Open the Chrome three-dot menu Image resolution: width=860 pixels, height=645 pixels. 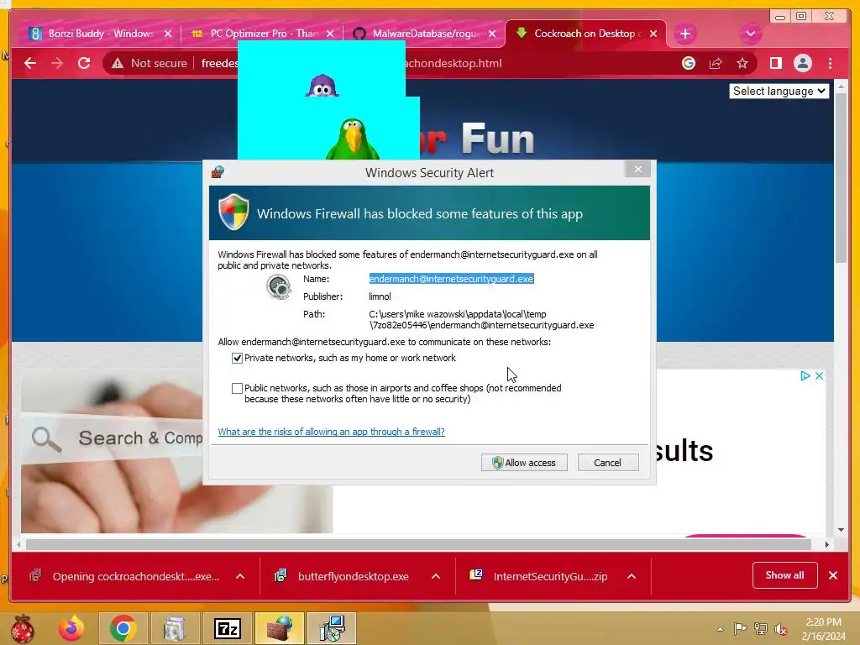click(x=830, y=64)
